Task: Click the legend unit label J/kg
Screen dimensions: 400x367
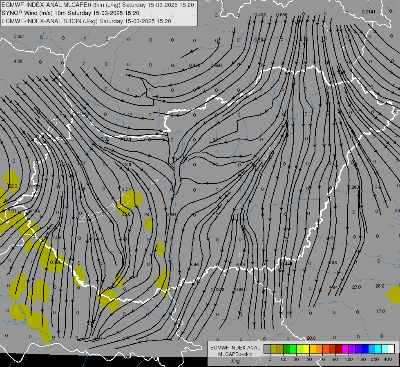Action: 235,361
